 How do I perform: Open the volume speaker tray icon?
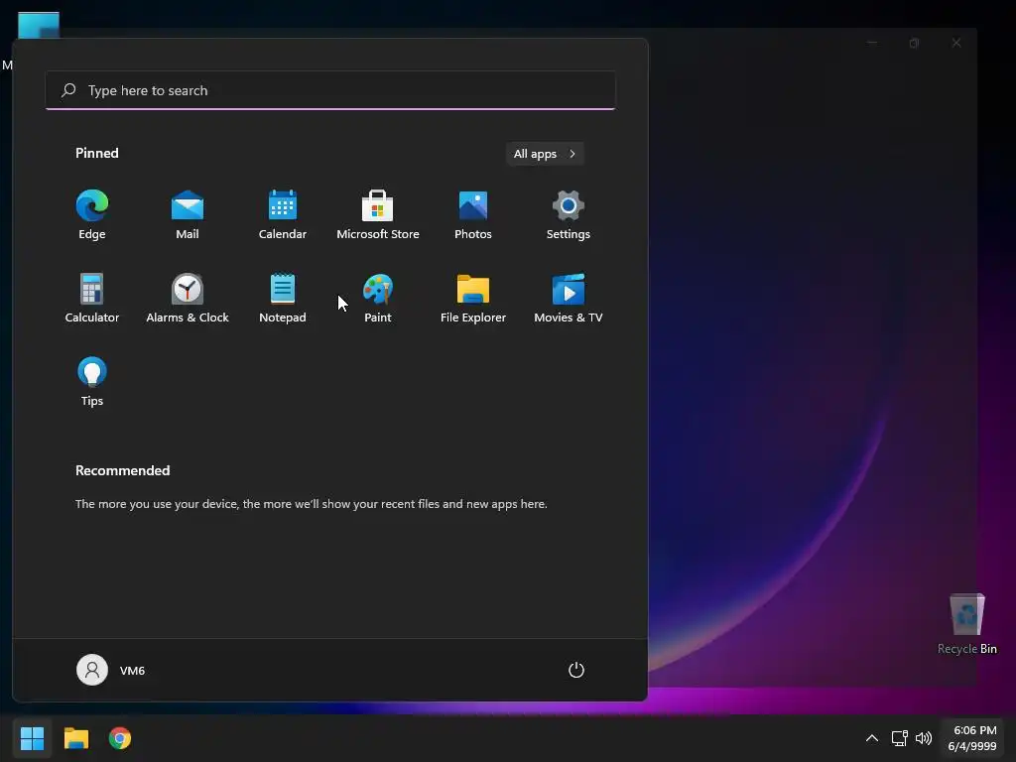click(924, 738)
